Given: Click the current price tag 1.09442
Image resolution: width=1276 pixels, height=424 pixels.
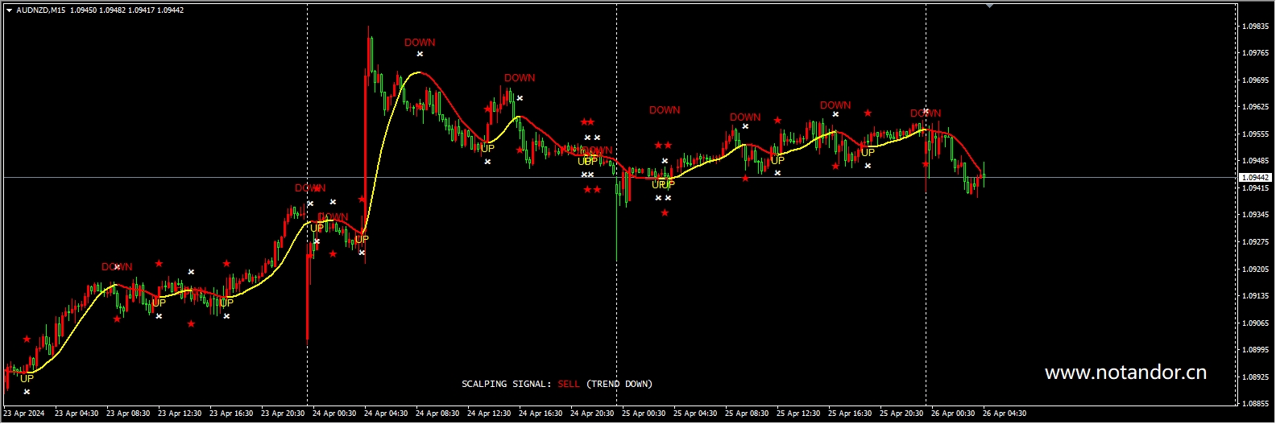Looking at the screenshot, I should click(x=1255, y=177).
